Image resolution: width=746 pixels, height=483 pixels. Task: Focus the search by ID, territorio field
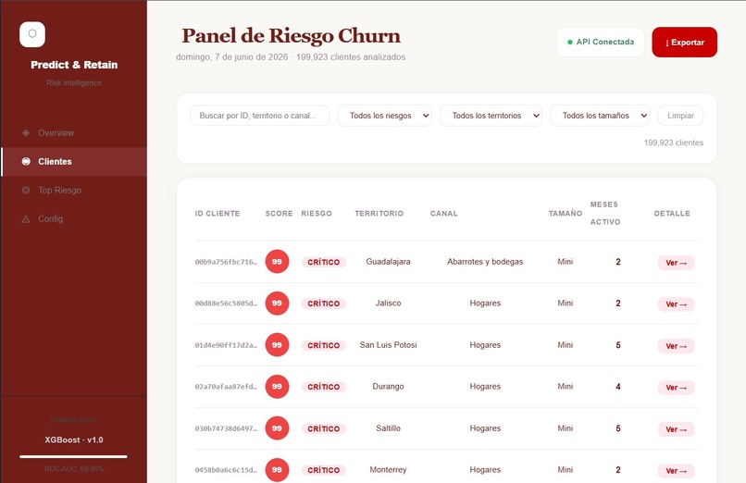[259, 116]
